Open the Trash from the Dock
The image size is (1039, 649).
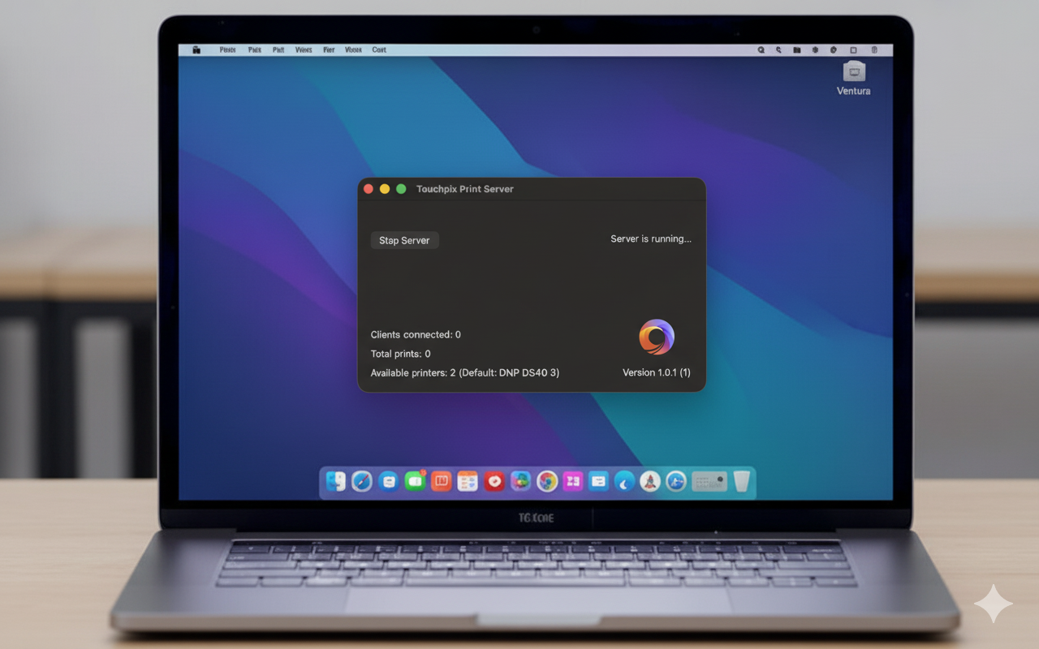[x=743, y=481]
